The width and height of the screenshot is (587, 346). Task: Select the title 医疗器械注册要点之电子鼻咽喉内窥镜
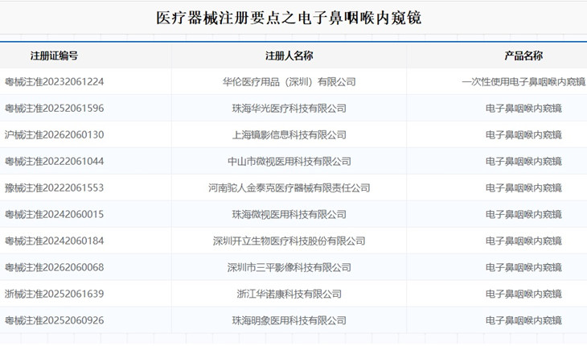tap(289, 18)
